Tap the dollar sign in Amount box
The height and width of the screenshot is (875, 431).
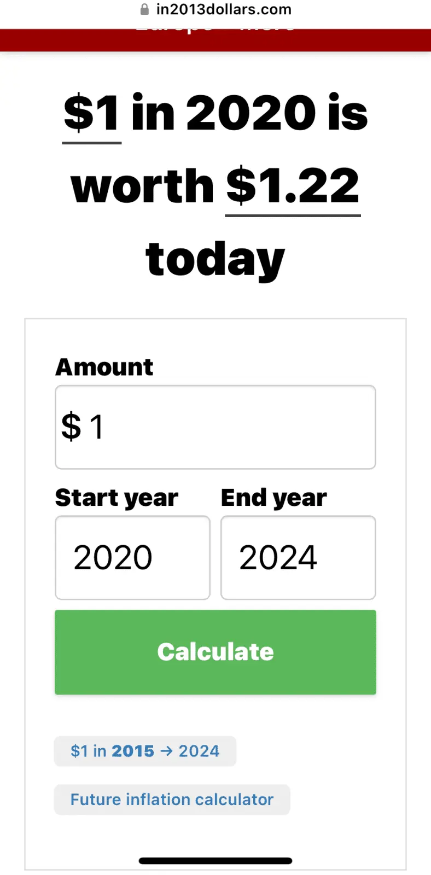click(x=71, y=427)
